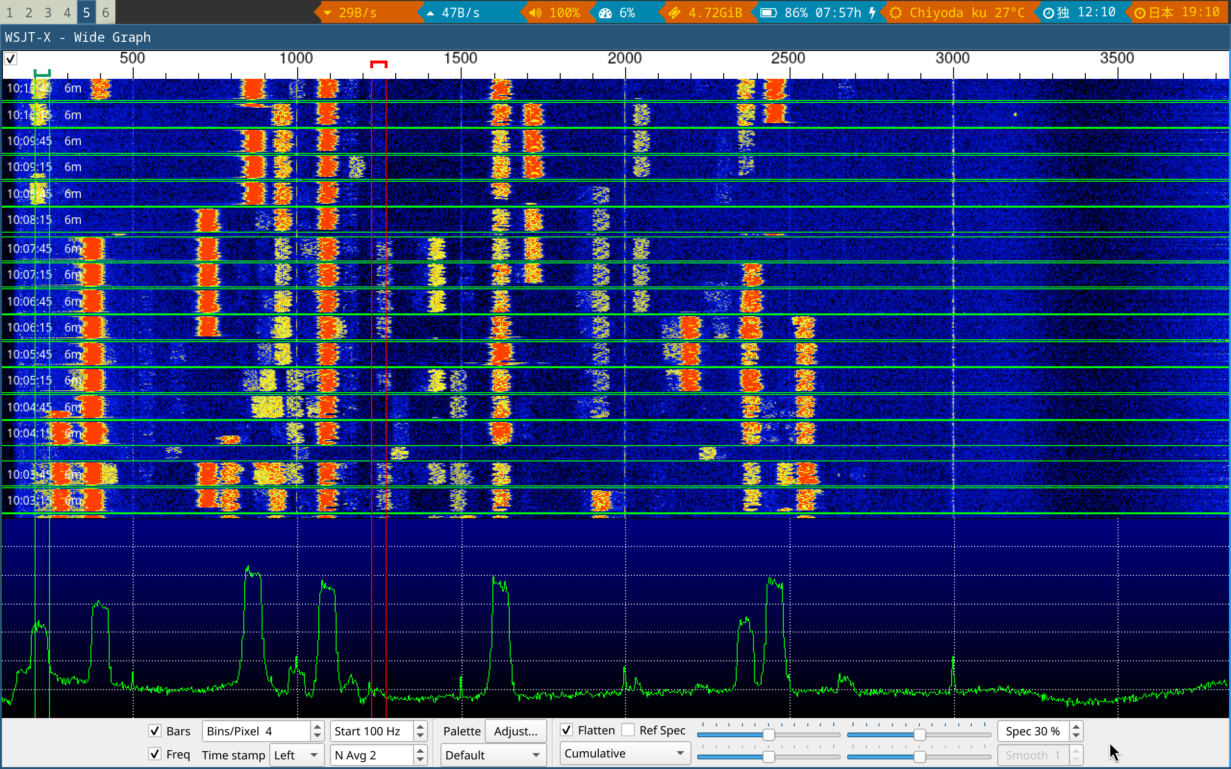Adjust the lower-left spectrum gain slider
Screen dimensions: 1231x769
[x=768, y=757]
